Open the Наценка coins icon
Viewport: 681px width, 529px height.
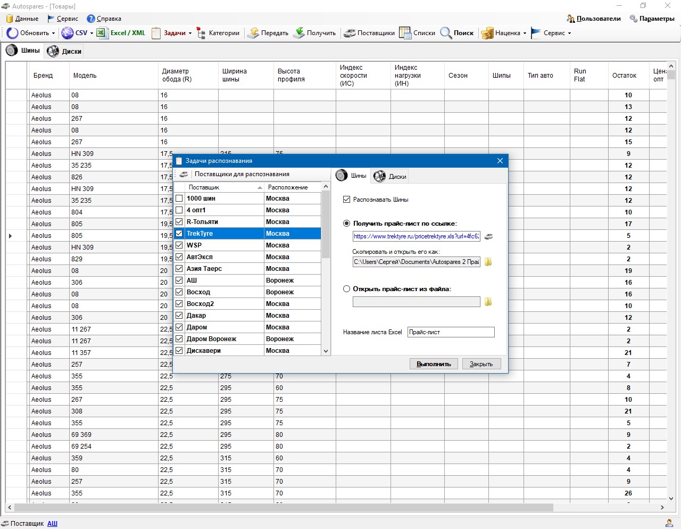[487, 33]
